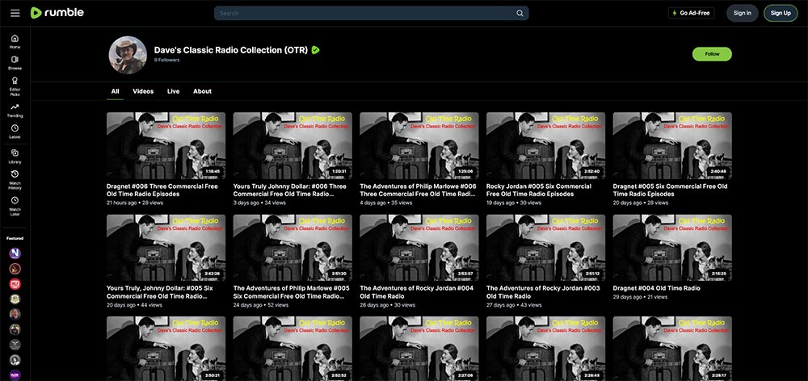Click title Yours Truly, Johnny Dollar: #005
The image size is (808, 381).
160,292
